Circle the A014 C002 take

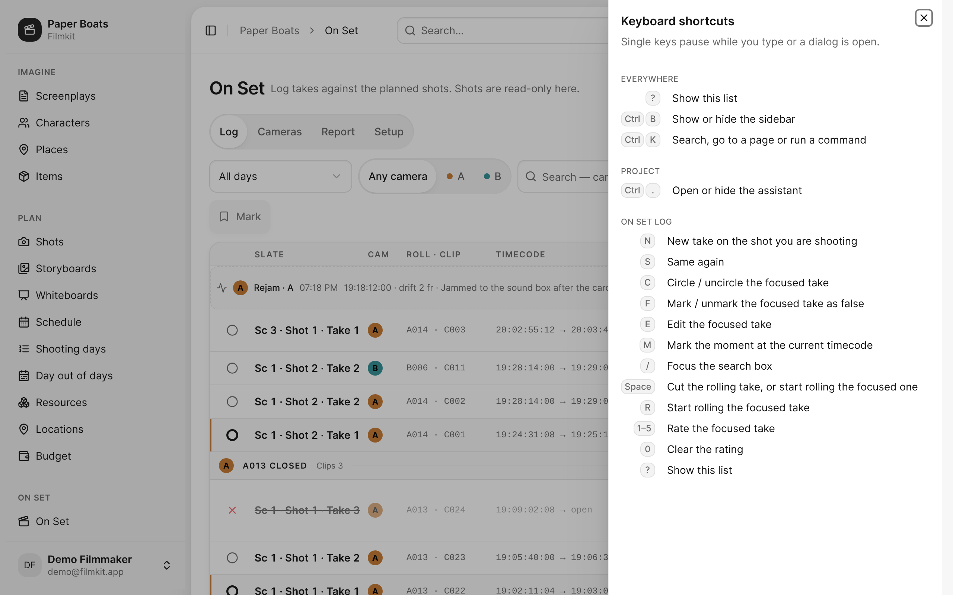click(x=232, y=401)
